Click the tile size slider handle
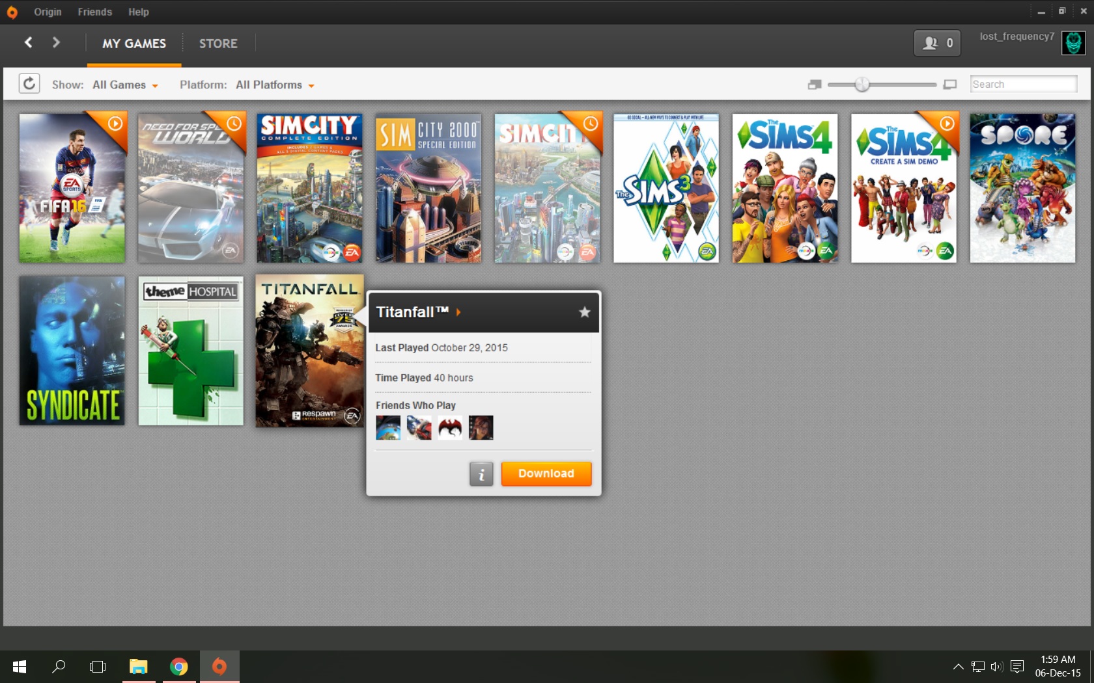Image resolution: width=1094 pixels, height=683 pixels. tap(862, 85)
